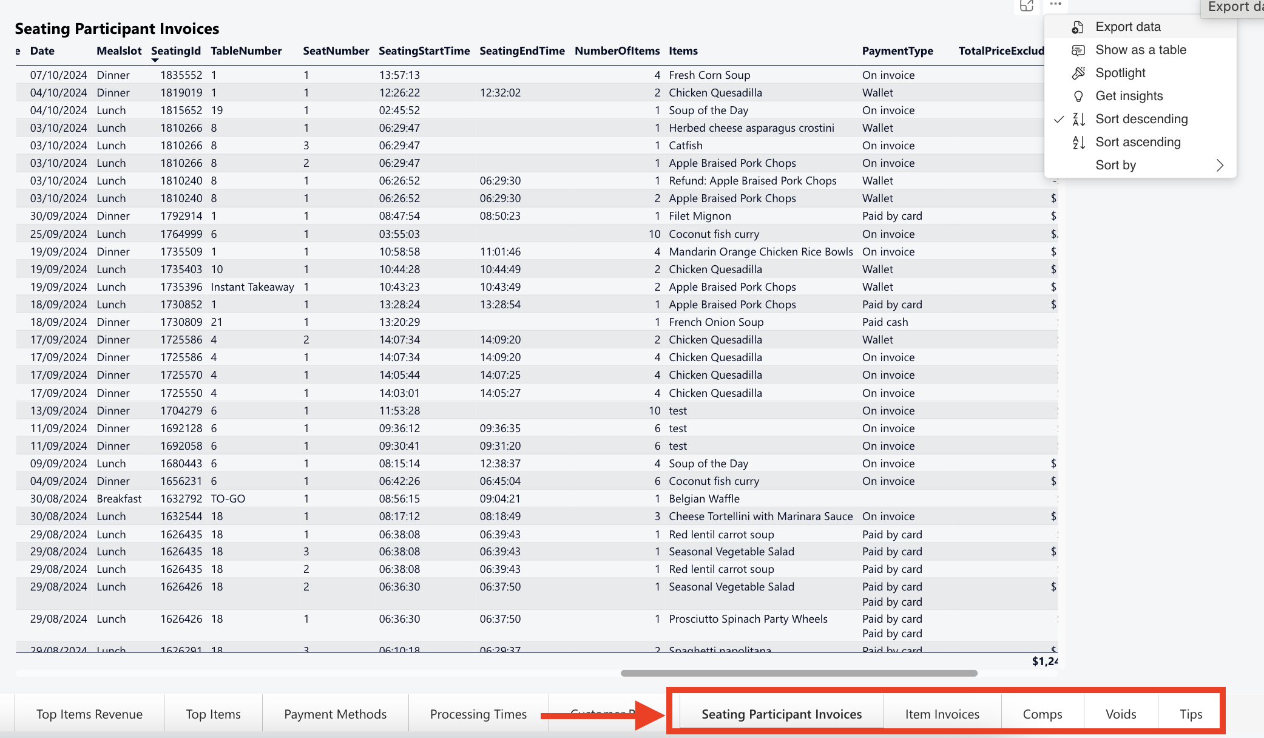The image size is (1264, 738).
Task: Select 'Herbed cheese asparagus crostini' cell
Action: coord(751,128)
